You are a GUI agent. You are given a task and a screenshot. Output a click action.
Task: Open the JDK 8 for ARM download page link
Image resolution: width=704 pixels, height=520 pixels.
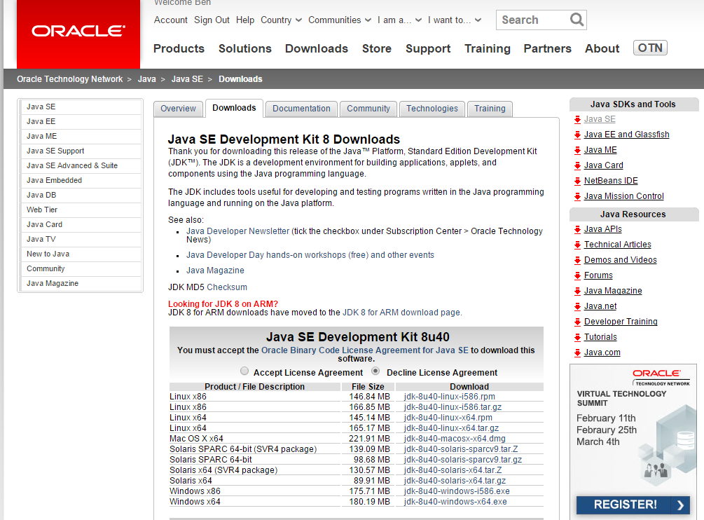pos(401,313)
